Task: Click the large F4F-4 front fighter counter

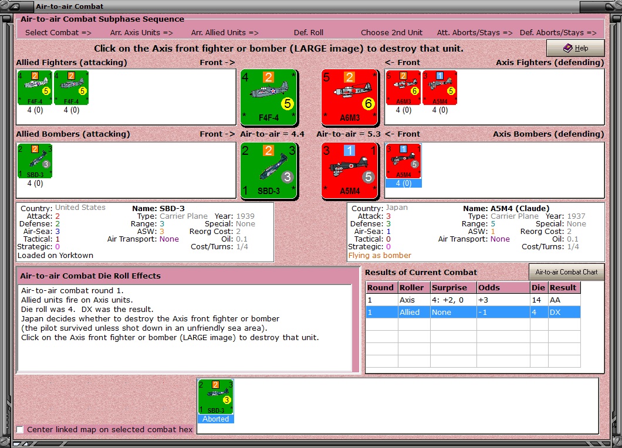Action: [x=269, y=97]
